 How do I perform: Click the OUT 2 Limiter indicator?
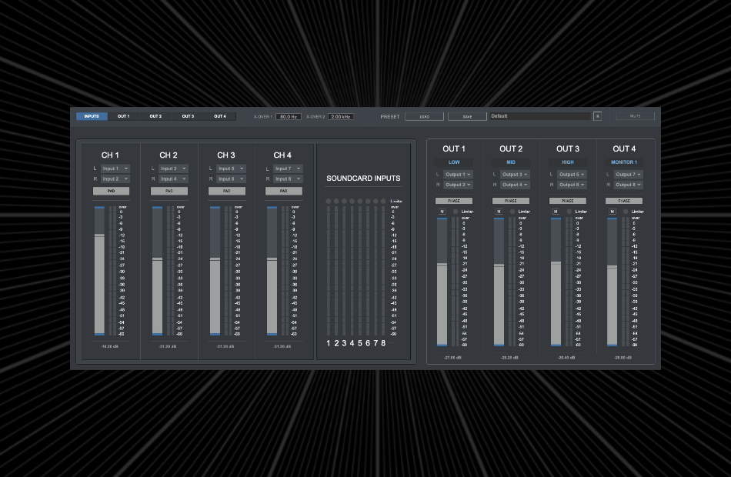click(512, 212)
